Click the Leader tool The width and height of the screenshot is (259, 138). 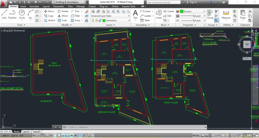click(x=145, y=16)
